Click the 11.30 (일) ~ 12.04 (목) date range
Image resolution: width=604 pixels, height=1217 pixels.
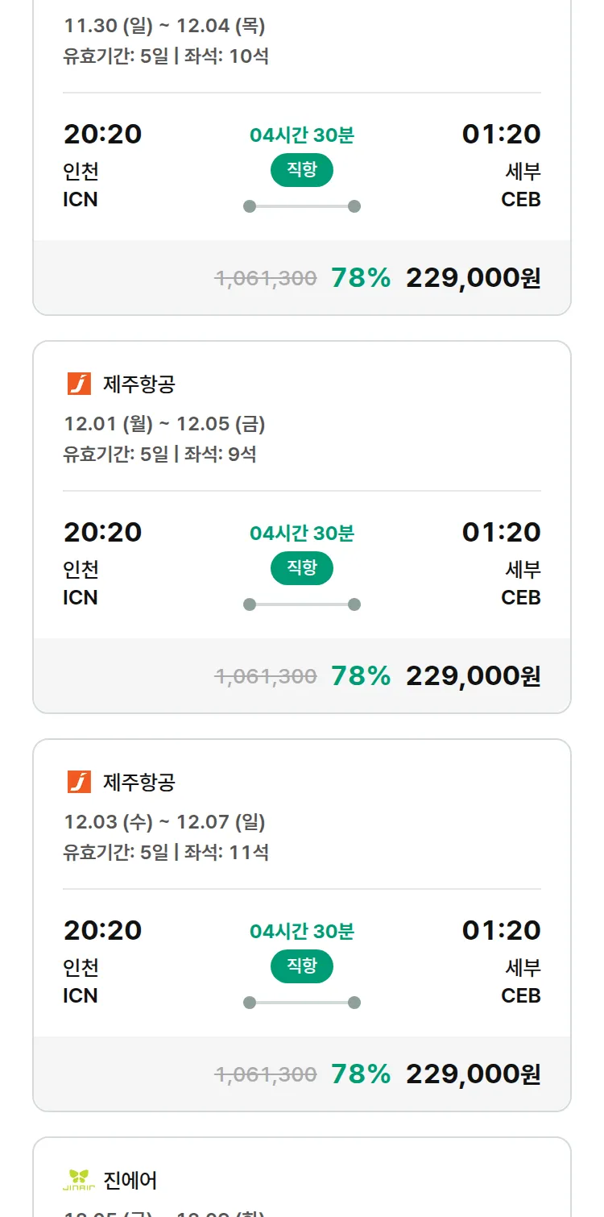(164, 26)
